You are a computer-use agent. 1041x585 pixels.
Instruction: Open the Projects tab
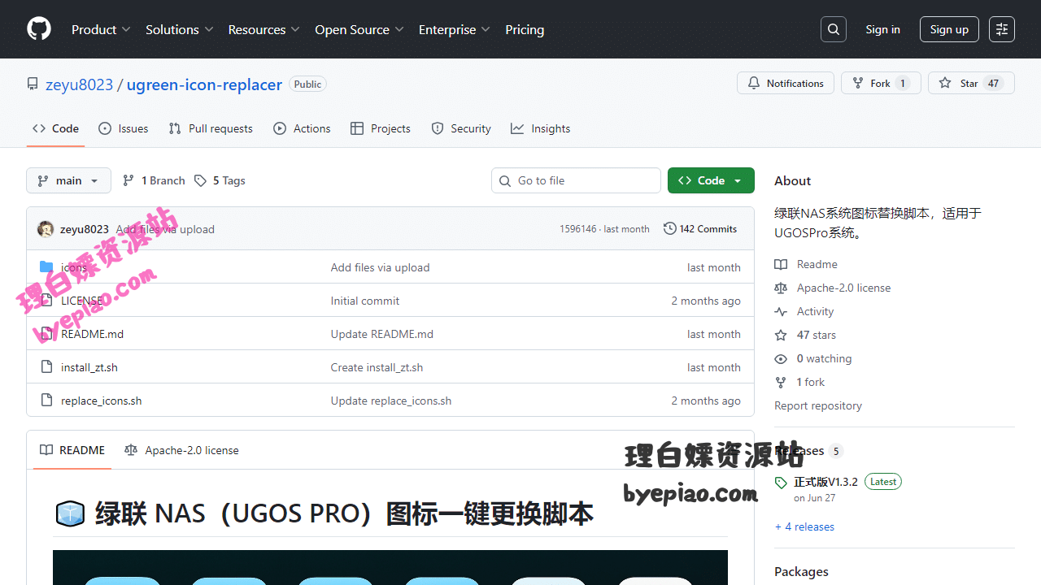pyautogui.click(x=381, y=128)
